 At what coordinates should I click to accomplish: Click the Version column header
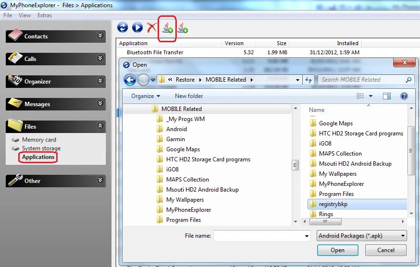(x=234, y=43)
